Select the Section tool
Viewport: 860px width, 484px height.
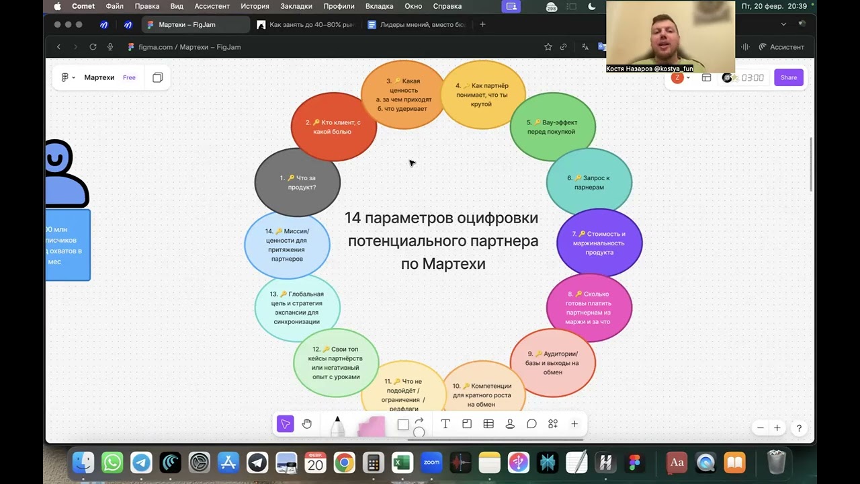[467, 424]
